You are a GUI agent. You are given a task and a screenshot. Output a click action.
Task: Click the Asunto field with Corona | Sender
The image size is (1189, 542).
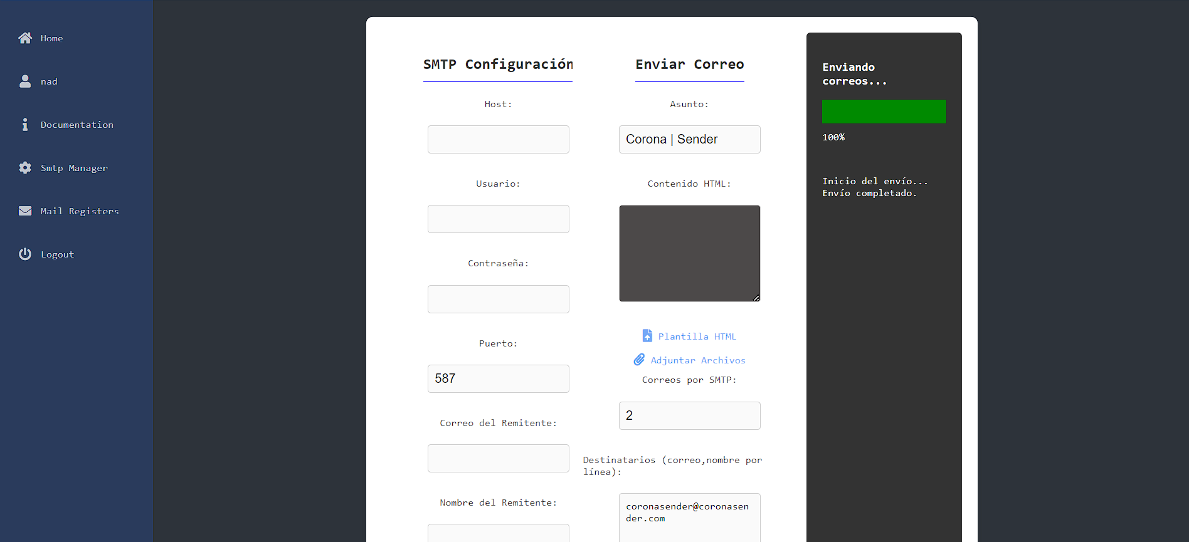point(690,139)
